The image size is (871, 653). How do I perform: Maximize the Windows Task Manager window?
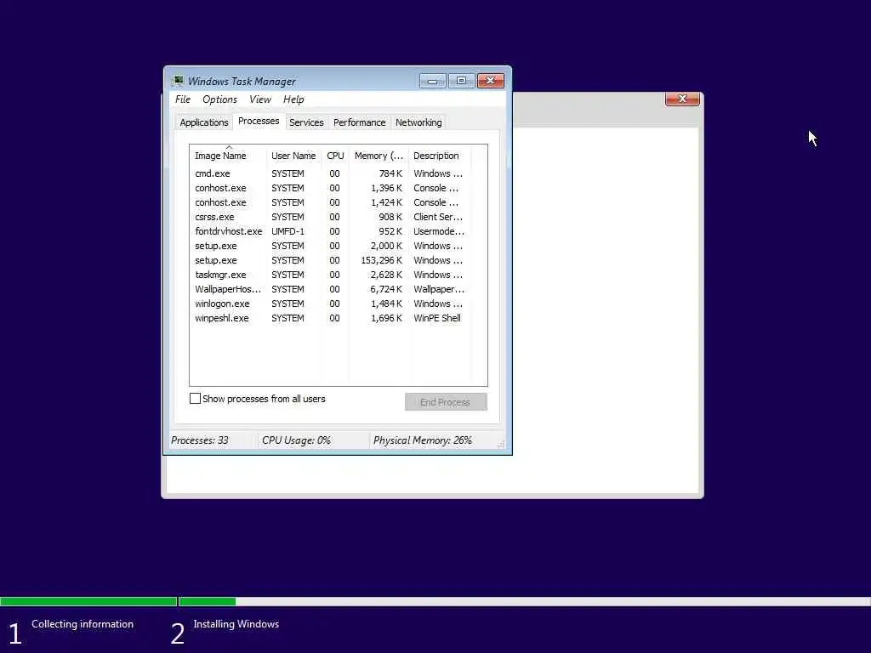click(x=461, y=81)
